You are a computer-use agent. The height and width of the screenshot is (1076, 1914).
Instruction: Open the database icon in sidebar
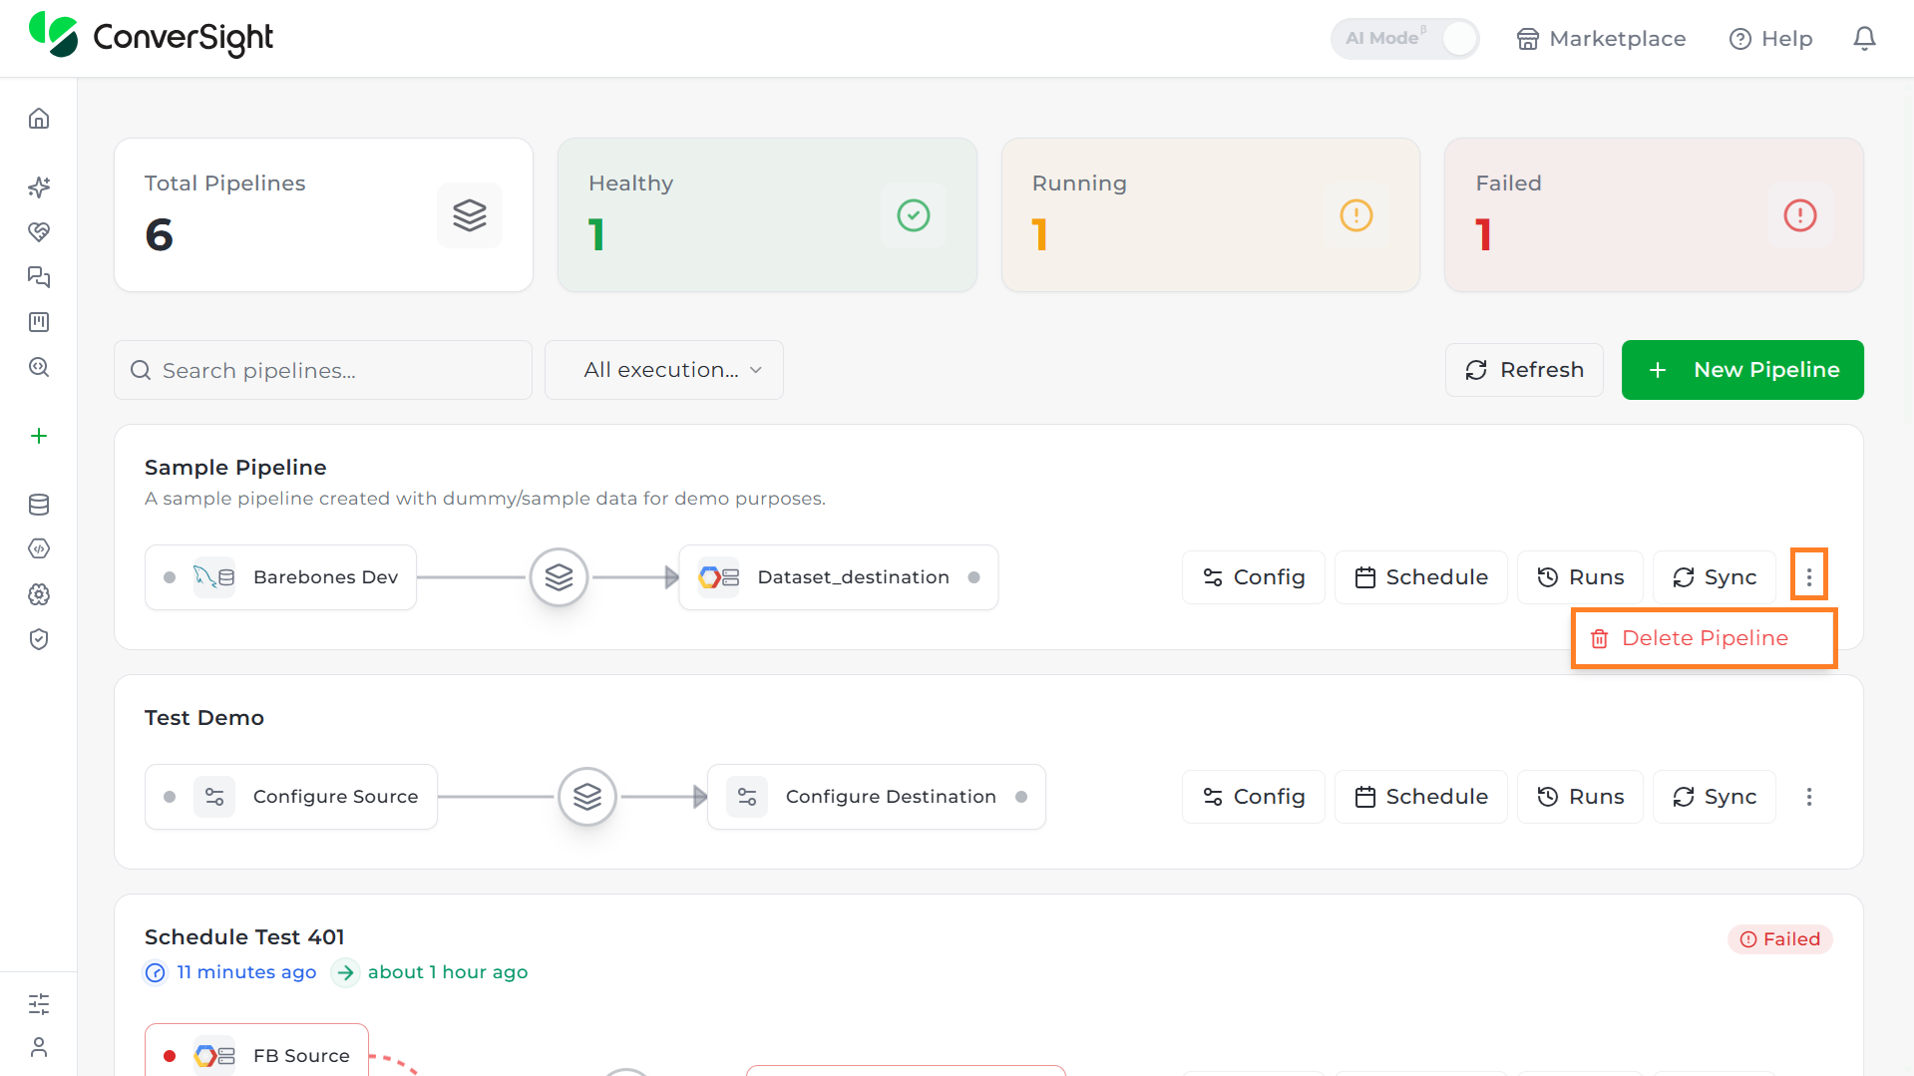click(x=39, y=505)
